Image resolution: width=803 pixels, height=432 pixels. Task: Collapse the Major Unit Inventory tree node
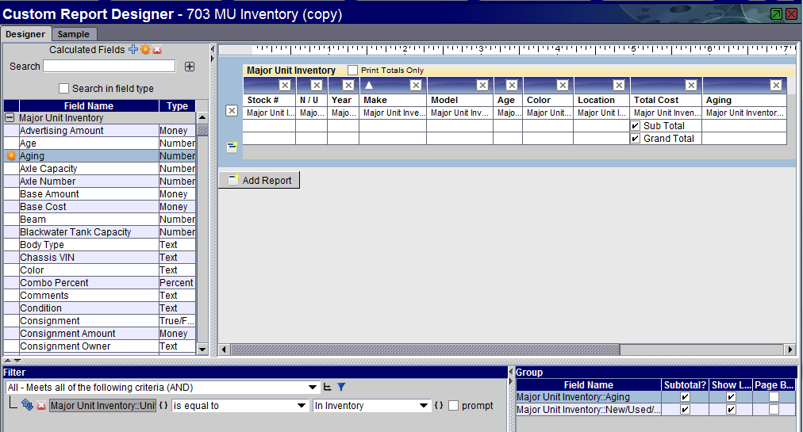click(x=10, y=118)
